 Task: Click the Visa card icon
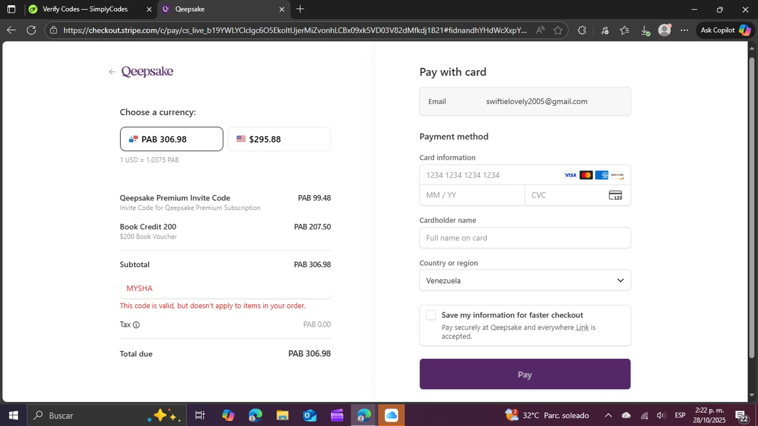(571, 175)
